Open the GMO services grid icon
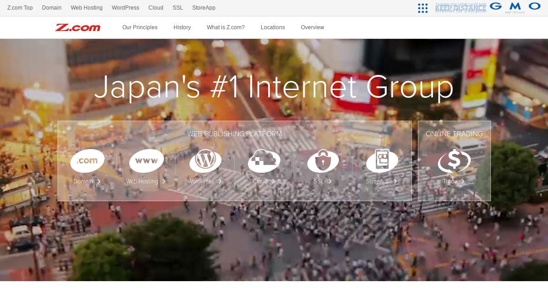 (x=423, y=8)
